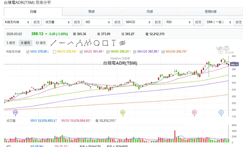Click the MA20 361.49 label
The width and height of the screenshot is (243, 147).
pyautogui.click(x=94, y=52)
